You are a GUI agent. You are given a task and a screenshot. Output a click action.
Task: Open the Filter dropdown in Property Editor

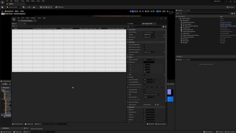151,95
